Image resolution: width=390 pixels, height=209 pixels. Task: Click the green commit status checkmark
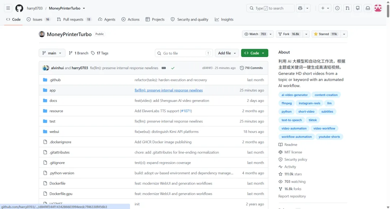point(173,68)
